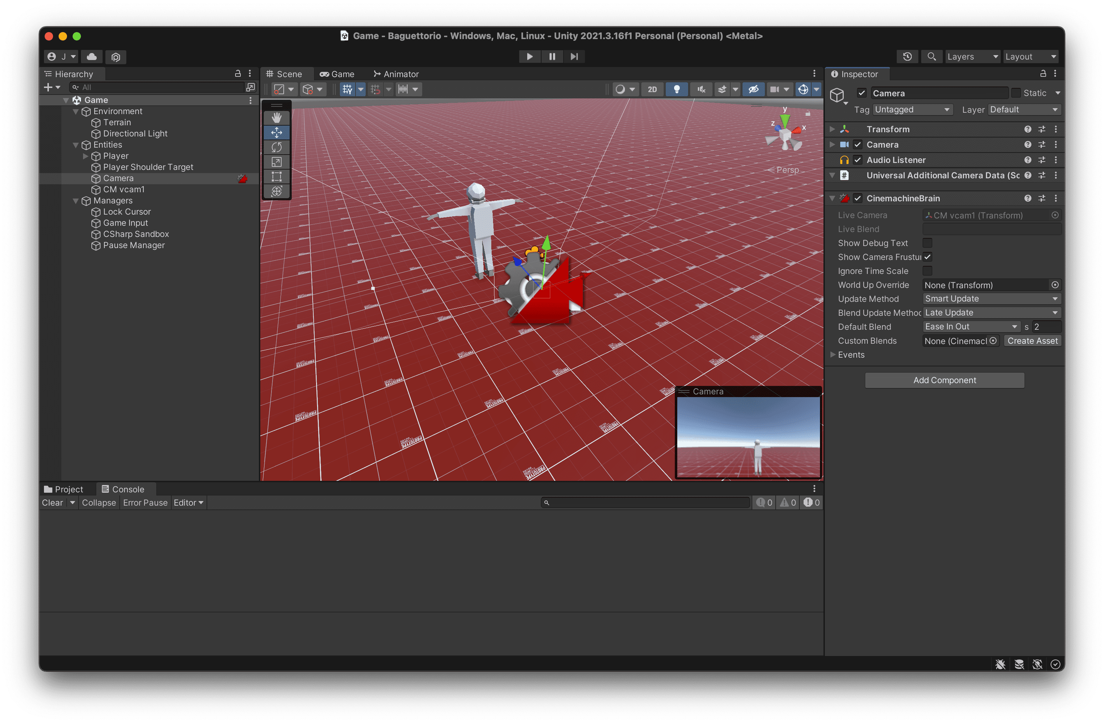Viewport: 1104px width, 723px height.
Task: Open the Undo History clock icon
Action: coord(907,57)
